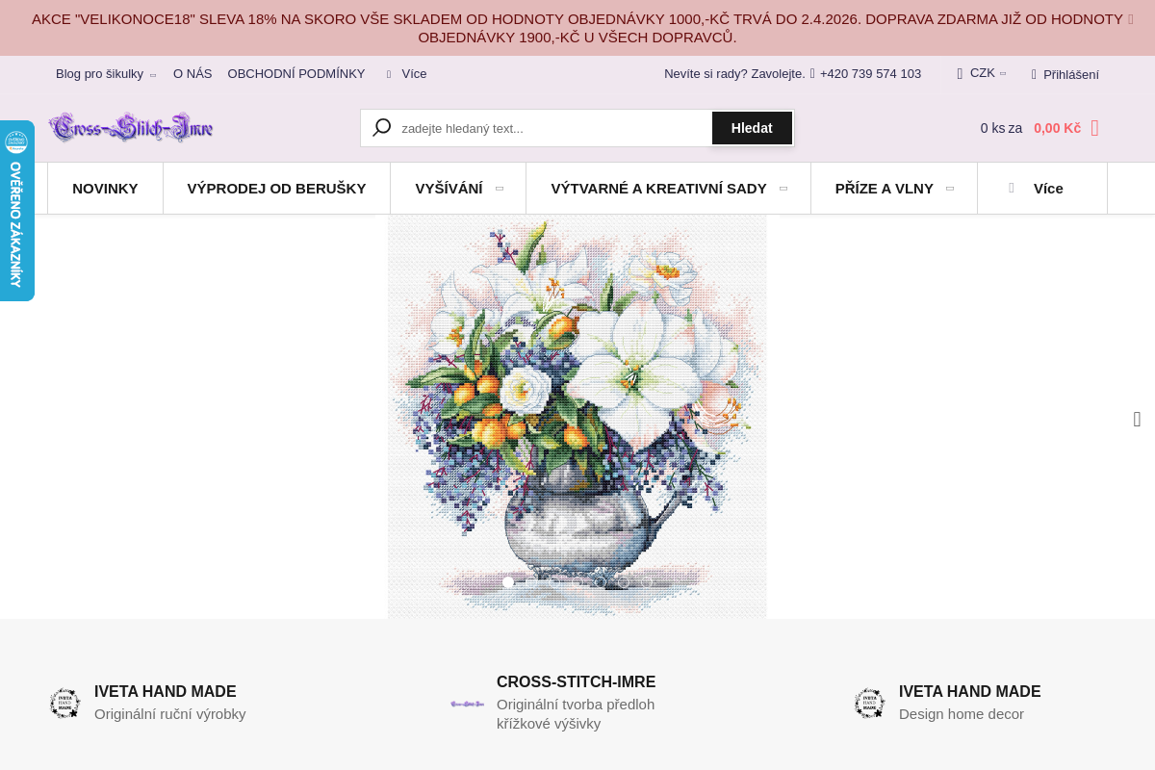This screenshot has height=770, width=1155.
Task: Open the shopping cart icon
Action: pos(1095,128)
